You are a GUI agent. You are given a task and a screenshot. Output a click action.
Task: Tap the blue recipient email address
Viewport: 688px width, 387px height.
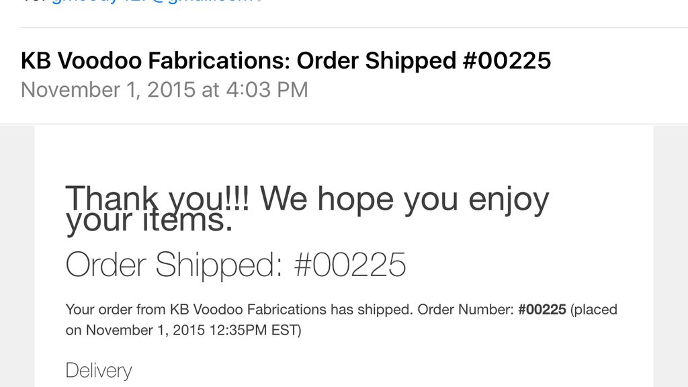point(153,1)
